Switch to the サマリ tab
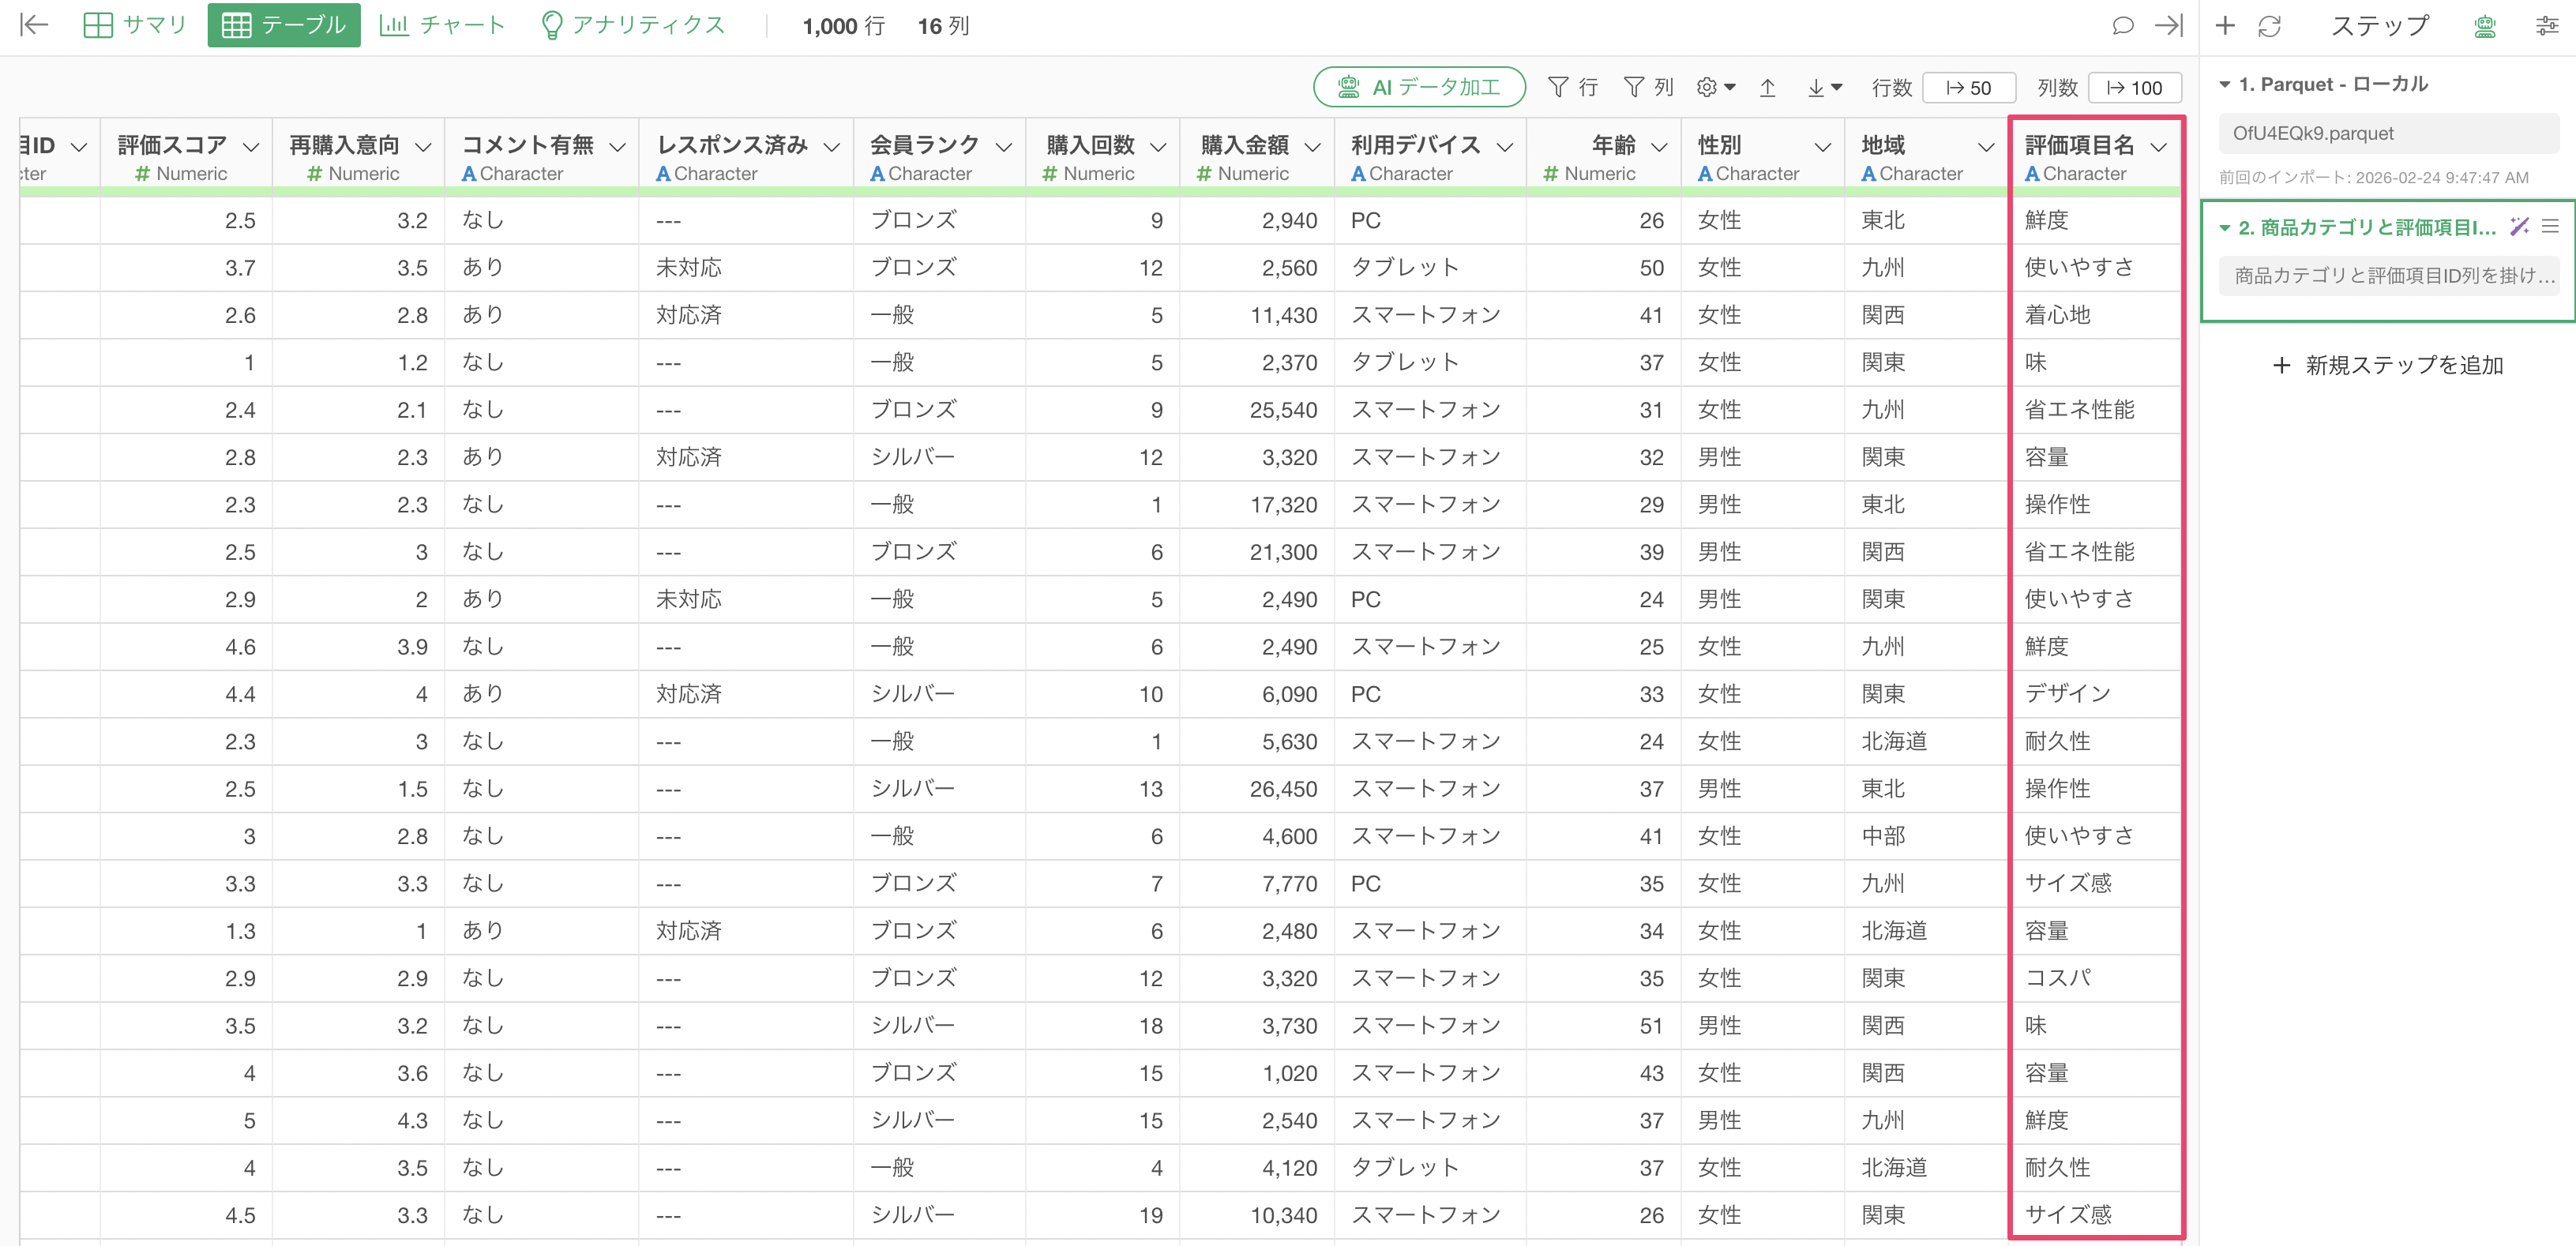The height and width of the screenshot is (1246, 2576). coord(135,25)
